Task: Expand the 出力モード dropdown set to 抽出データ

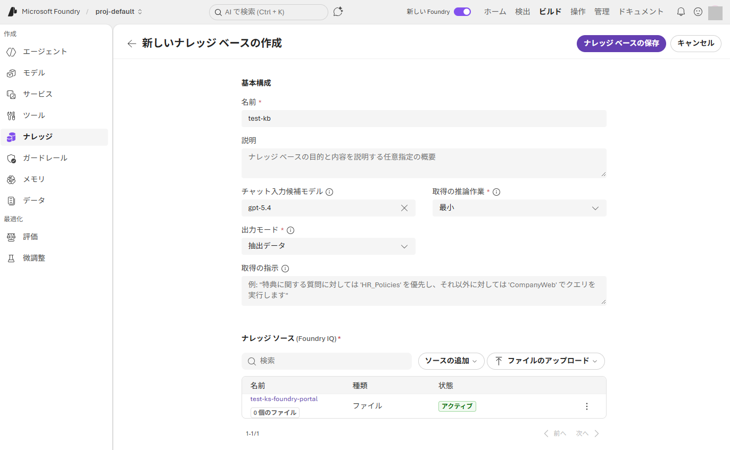Action: click(328, 246)
